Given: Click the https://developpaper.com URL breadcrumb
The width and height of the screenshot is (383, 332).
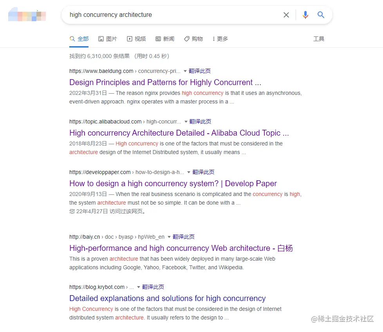Looking at the screenshot, I should point(127,172).
